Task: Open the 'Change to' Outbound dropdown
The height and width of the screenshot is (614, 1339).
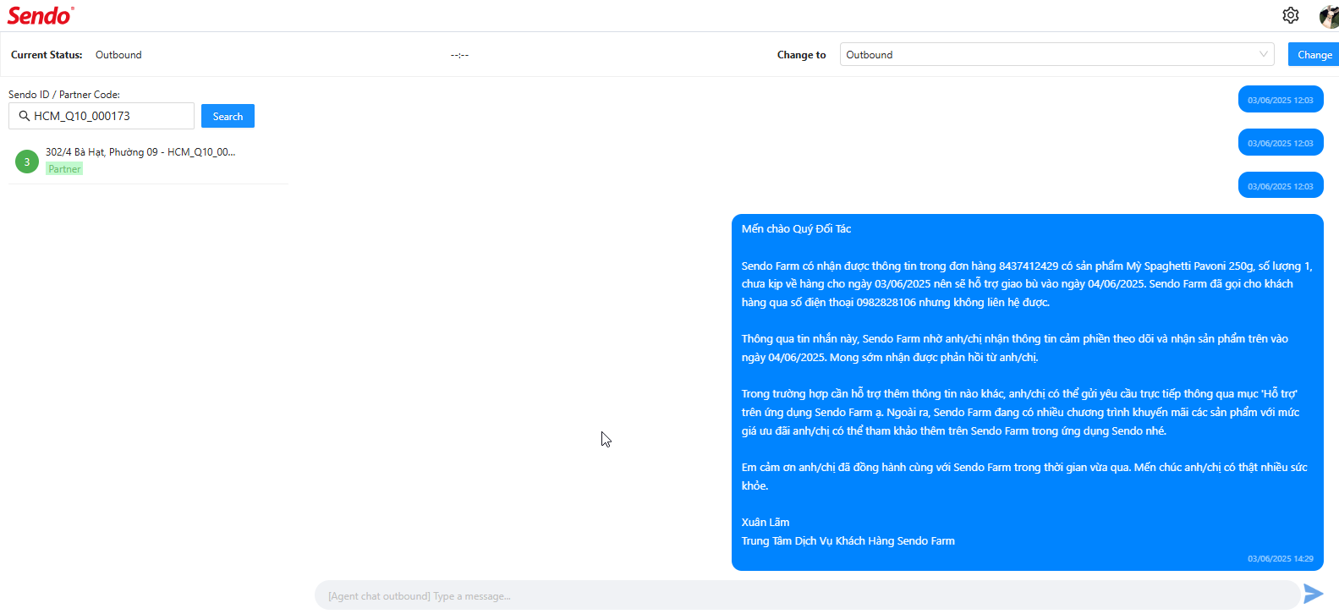Action: tap(1057, 54)
